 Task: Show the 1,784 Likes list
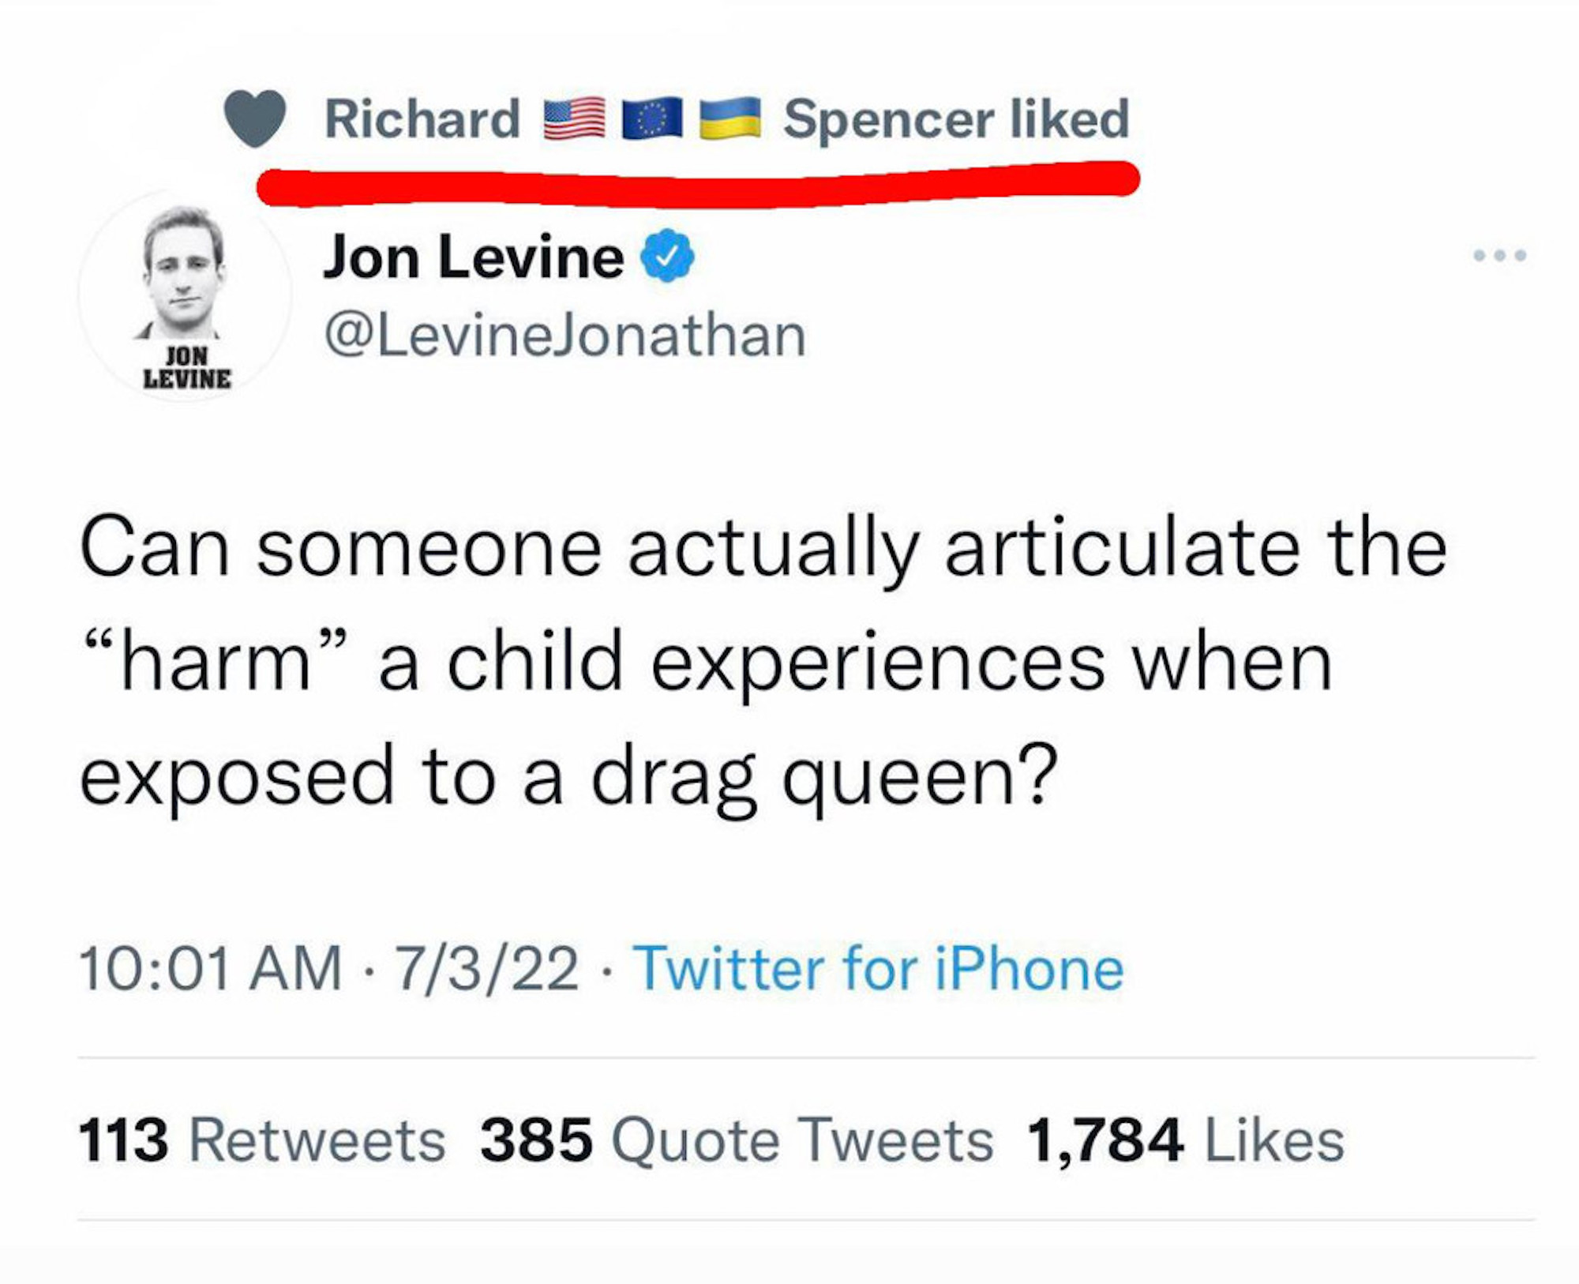(1184, 1140)
